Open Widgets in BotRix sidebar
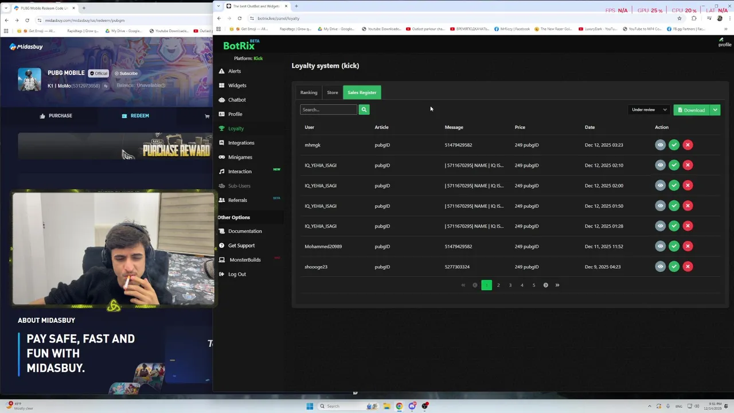Viewport: 734px width, 413px height. click(237, 85)
